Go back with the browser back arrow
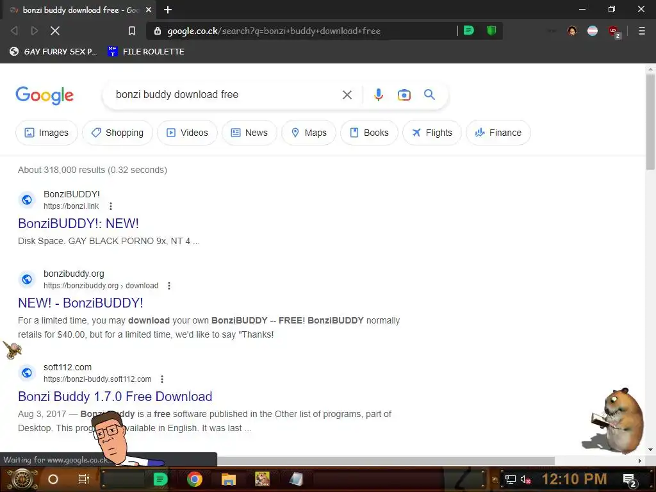This screenshot has height=492, width=656. click(x=14, y=31)
